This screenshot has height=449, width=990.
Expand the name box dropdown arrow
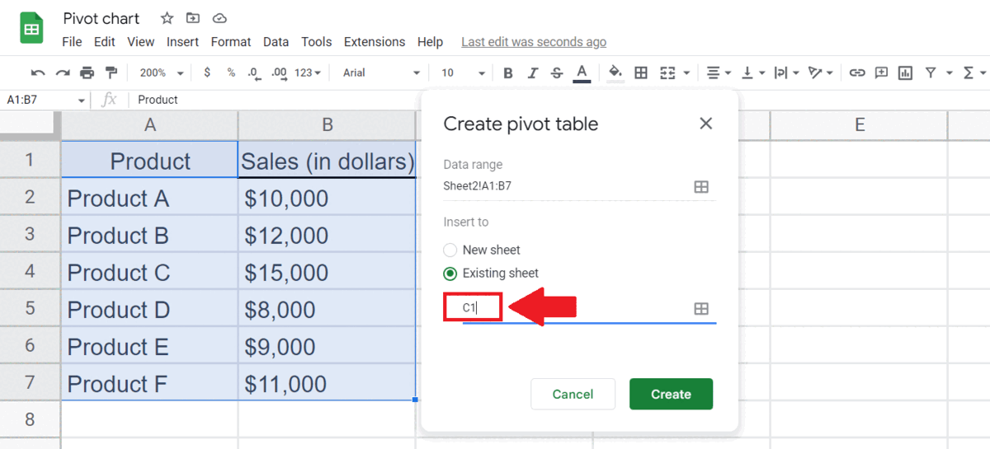click(81, 101)
